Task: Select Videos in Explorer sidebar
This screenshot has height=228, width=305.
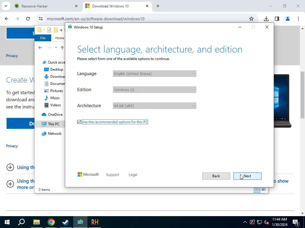Action: click(x=52, y=105)
